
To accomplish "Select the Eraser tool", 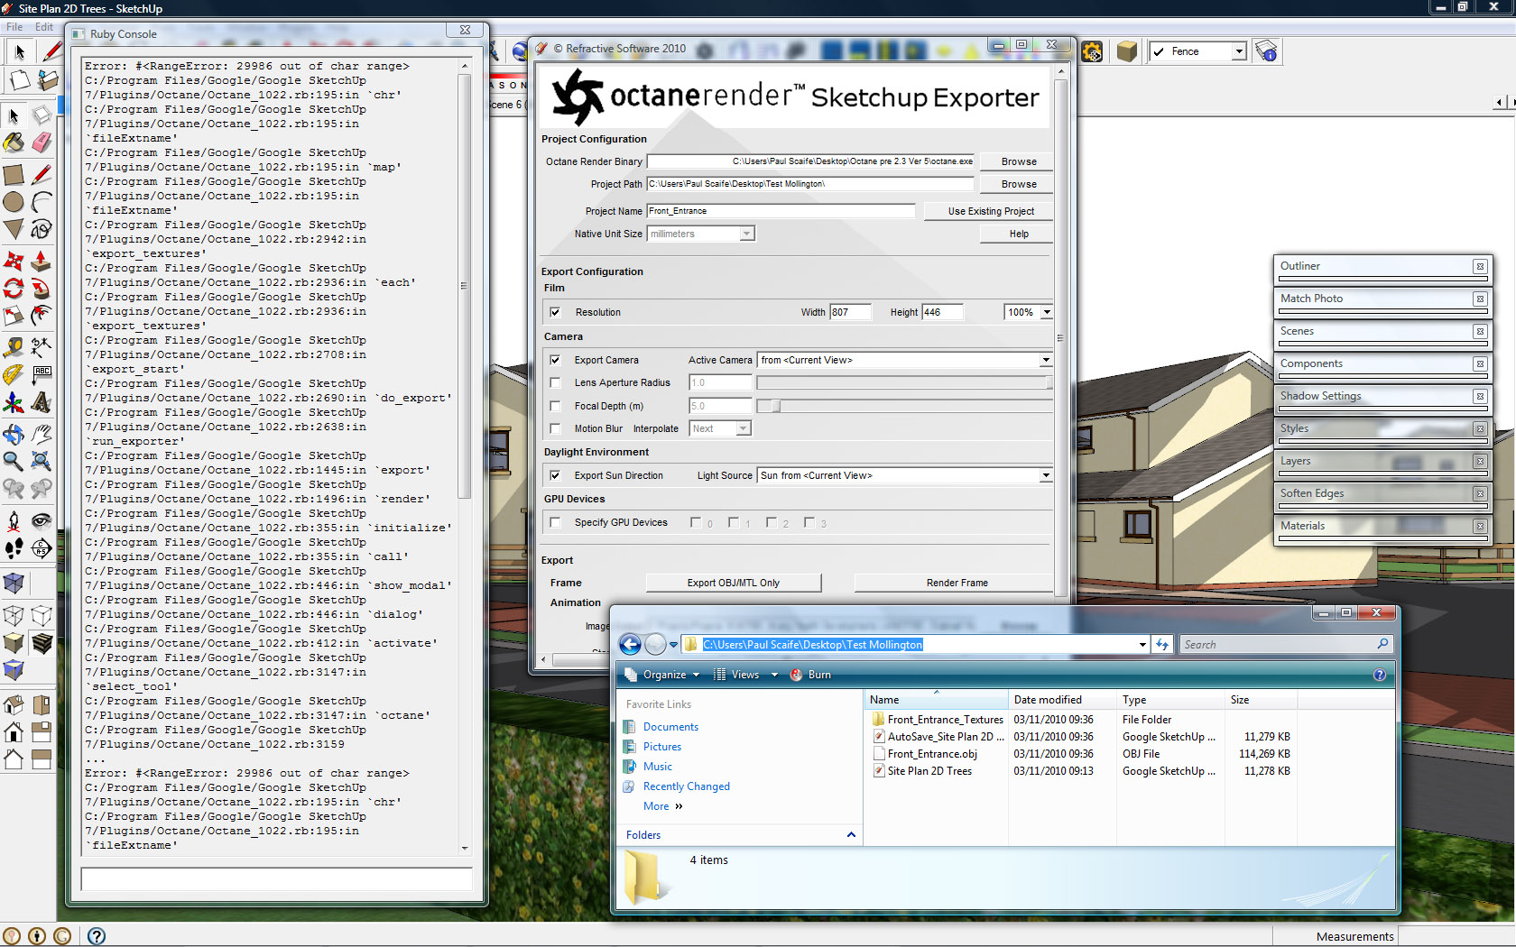I will pyautogui.click(x=42, y=143).
